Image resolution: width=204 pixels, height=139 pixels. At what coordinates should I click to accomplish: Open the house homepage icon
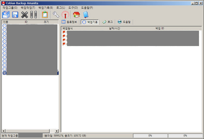76,14
